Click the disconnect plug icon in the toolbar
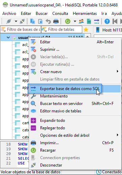Image resolution: width=122 pixels, height=175 pixels. click(x=22, y=21)
